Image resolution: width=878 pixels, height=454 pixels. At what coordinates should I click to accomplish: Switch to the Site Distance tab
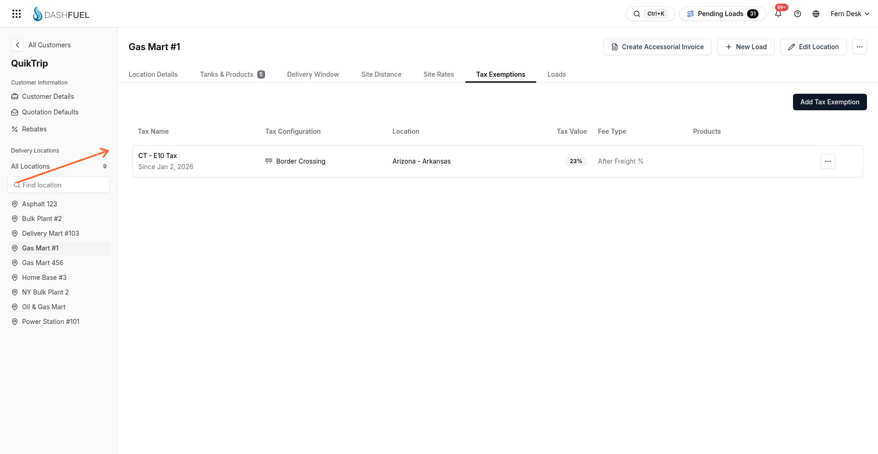pos(381,74)
